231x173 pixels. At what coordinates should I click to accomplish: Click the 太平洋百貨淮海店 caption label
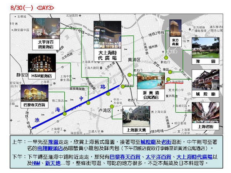(46, 45)
